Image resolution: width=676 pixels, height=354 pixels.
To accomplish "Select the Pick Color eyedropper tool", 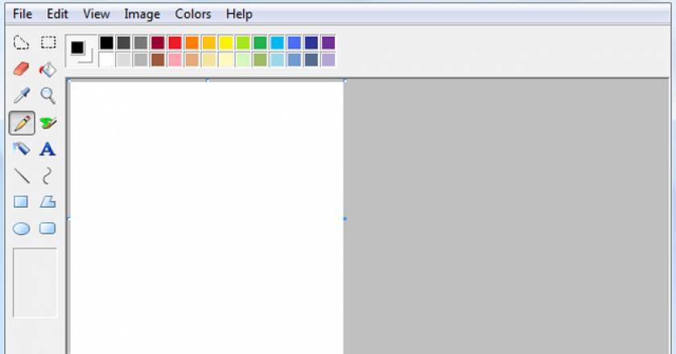I will click(22, 96).
